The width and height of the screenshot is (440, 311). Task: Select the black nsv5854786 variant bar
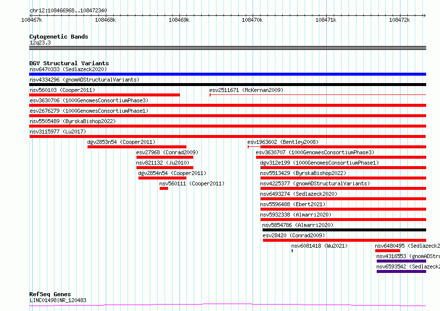344,230
